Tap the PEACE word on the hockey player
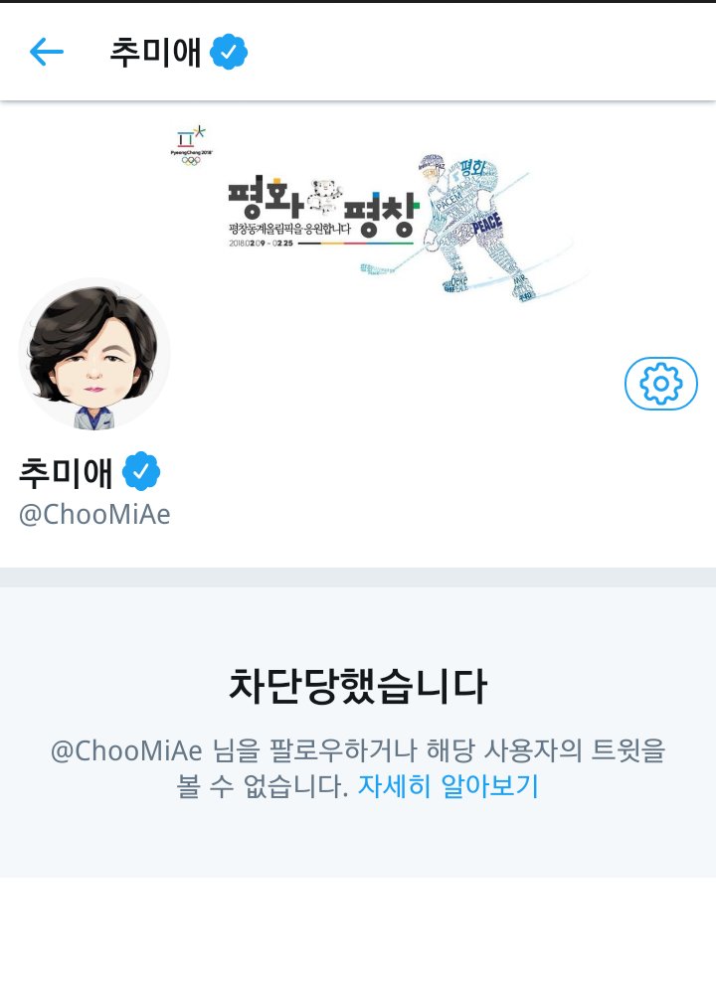The width and height of the screenshot is (716, 989). (x=486, y=224)
